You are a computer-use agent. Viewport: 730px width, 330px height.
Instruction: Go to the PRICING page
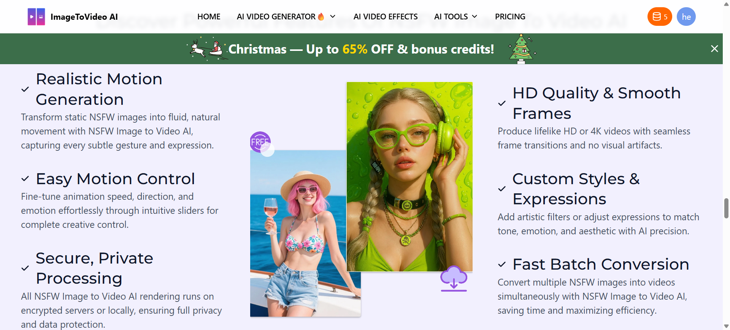[510, 16]
